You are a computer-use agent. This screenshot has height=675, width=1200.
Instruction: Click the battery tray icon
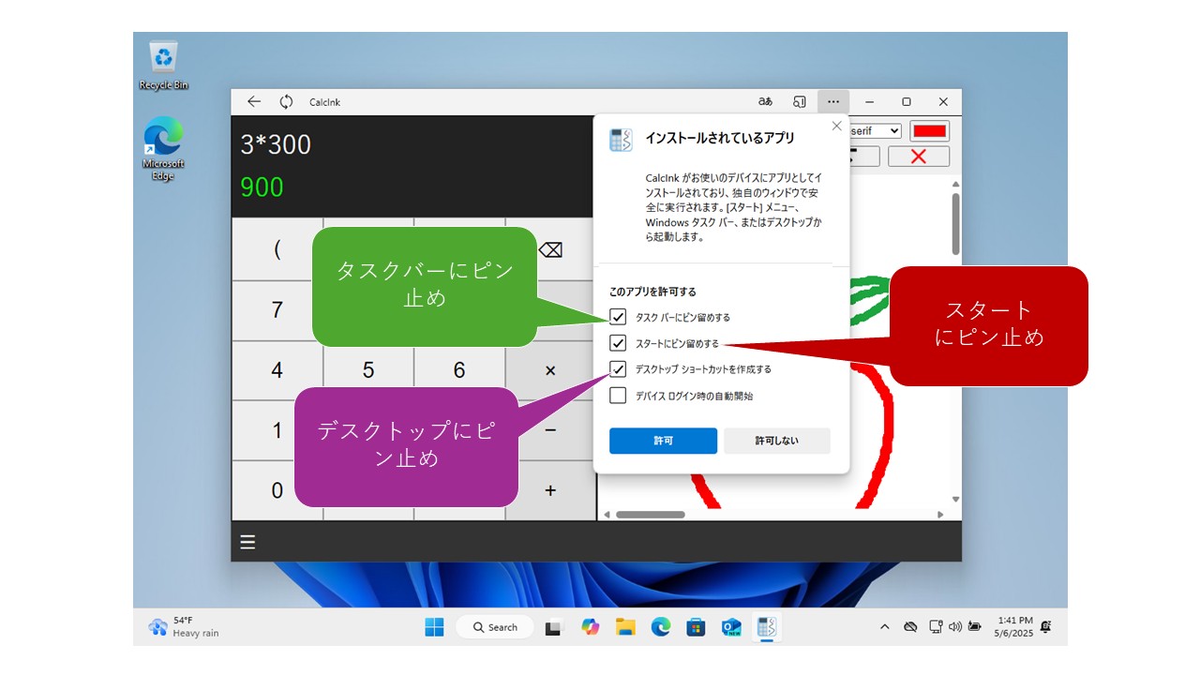[976, 627]
